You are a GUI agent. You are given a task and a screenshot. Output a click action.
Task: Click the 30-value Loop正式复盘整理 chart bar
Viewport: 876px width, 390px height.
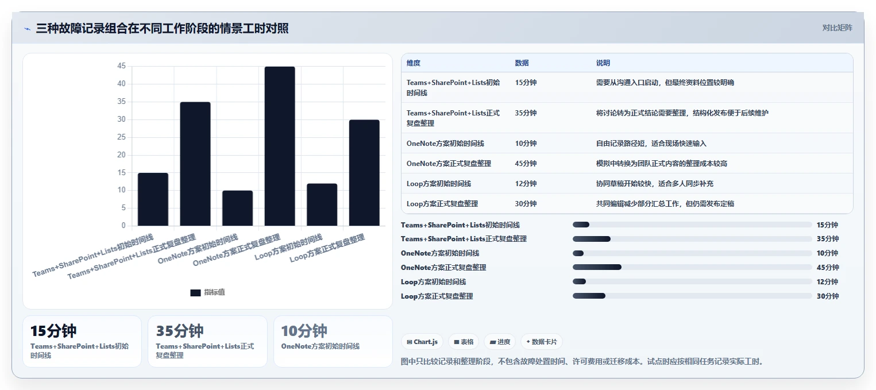tap(364, 173)
